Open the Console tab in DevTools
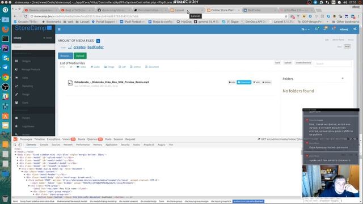363x204 pixels. click(x=44, y=145)
